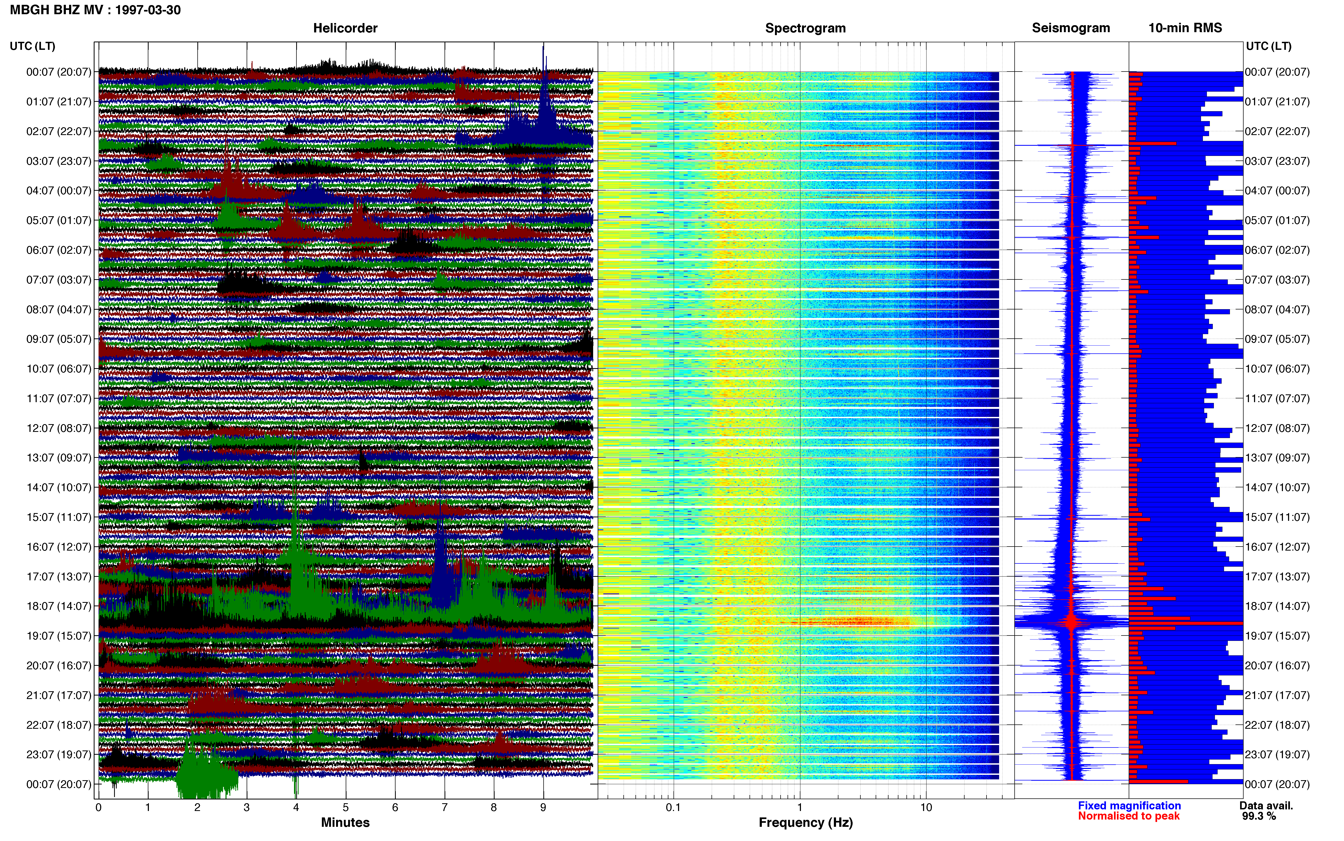Click the 'Frequency (Hz)' axis label
Image resolution: width=1344 pixels, height=841 pixels.
click(805, 823)
